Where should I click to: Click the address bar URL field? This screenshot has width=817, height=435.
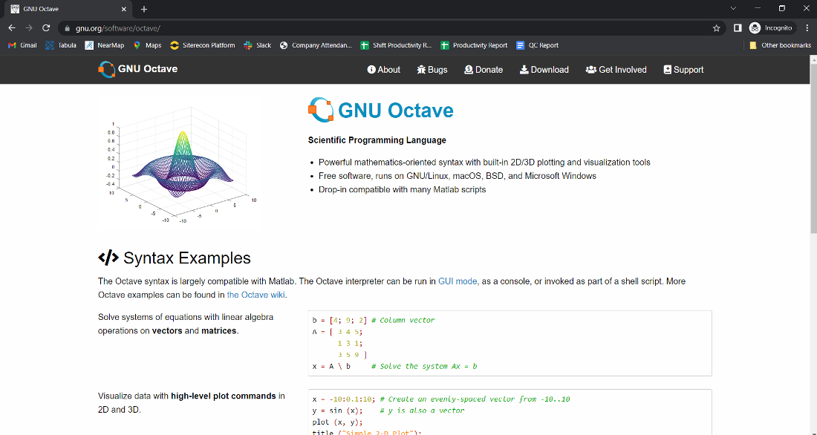click(x=391, y=28)
